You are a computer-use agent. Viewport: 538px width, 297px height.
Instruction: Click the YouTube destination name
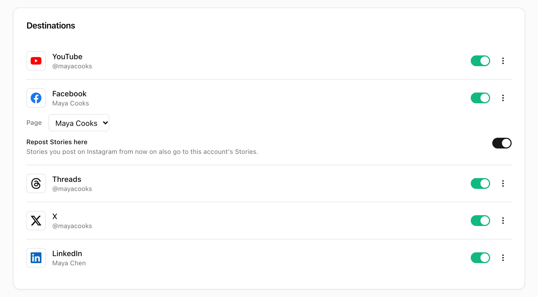67,56
